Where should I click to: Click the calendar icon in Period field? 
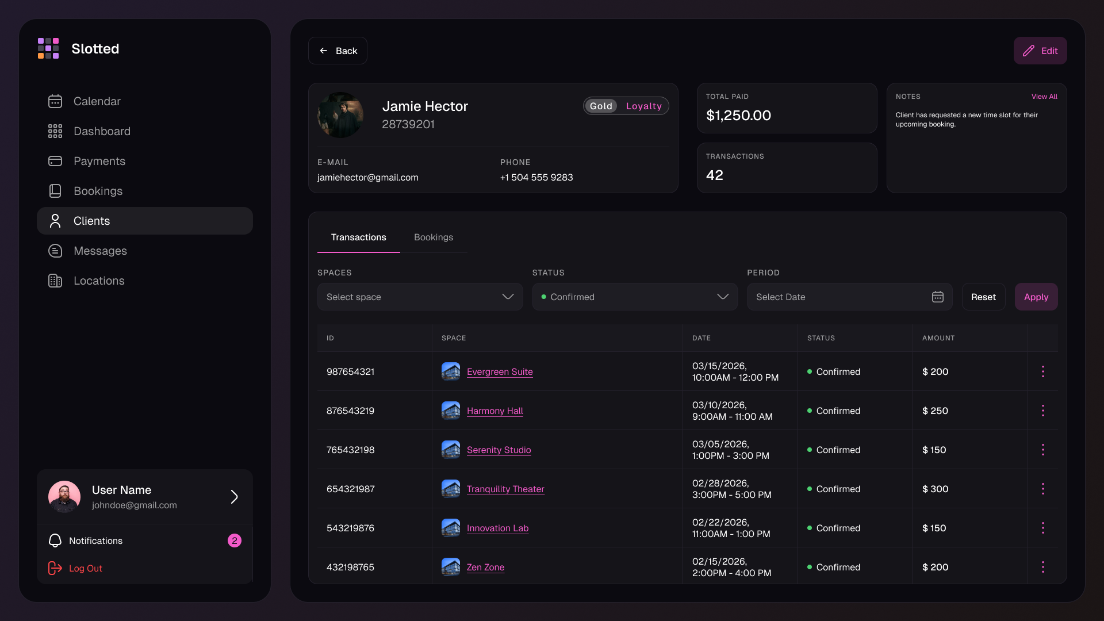pos(938,297)
